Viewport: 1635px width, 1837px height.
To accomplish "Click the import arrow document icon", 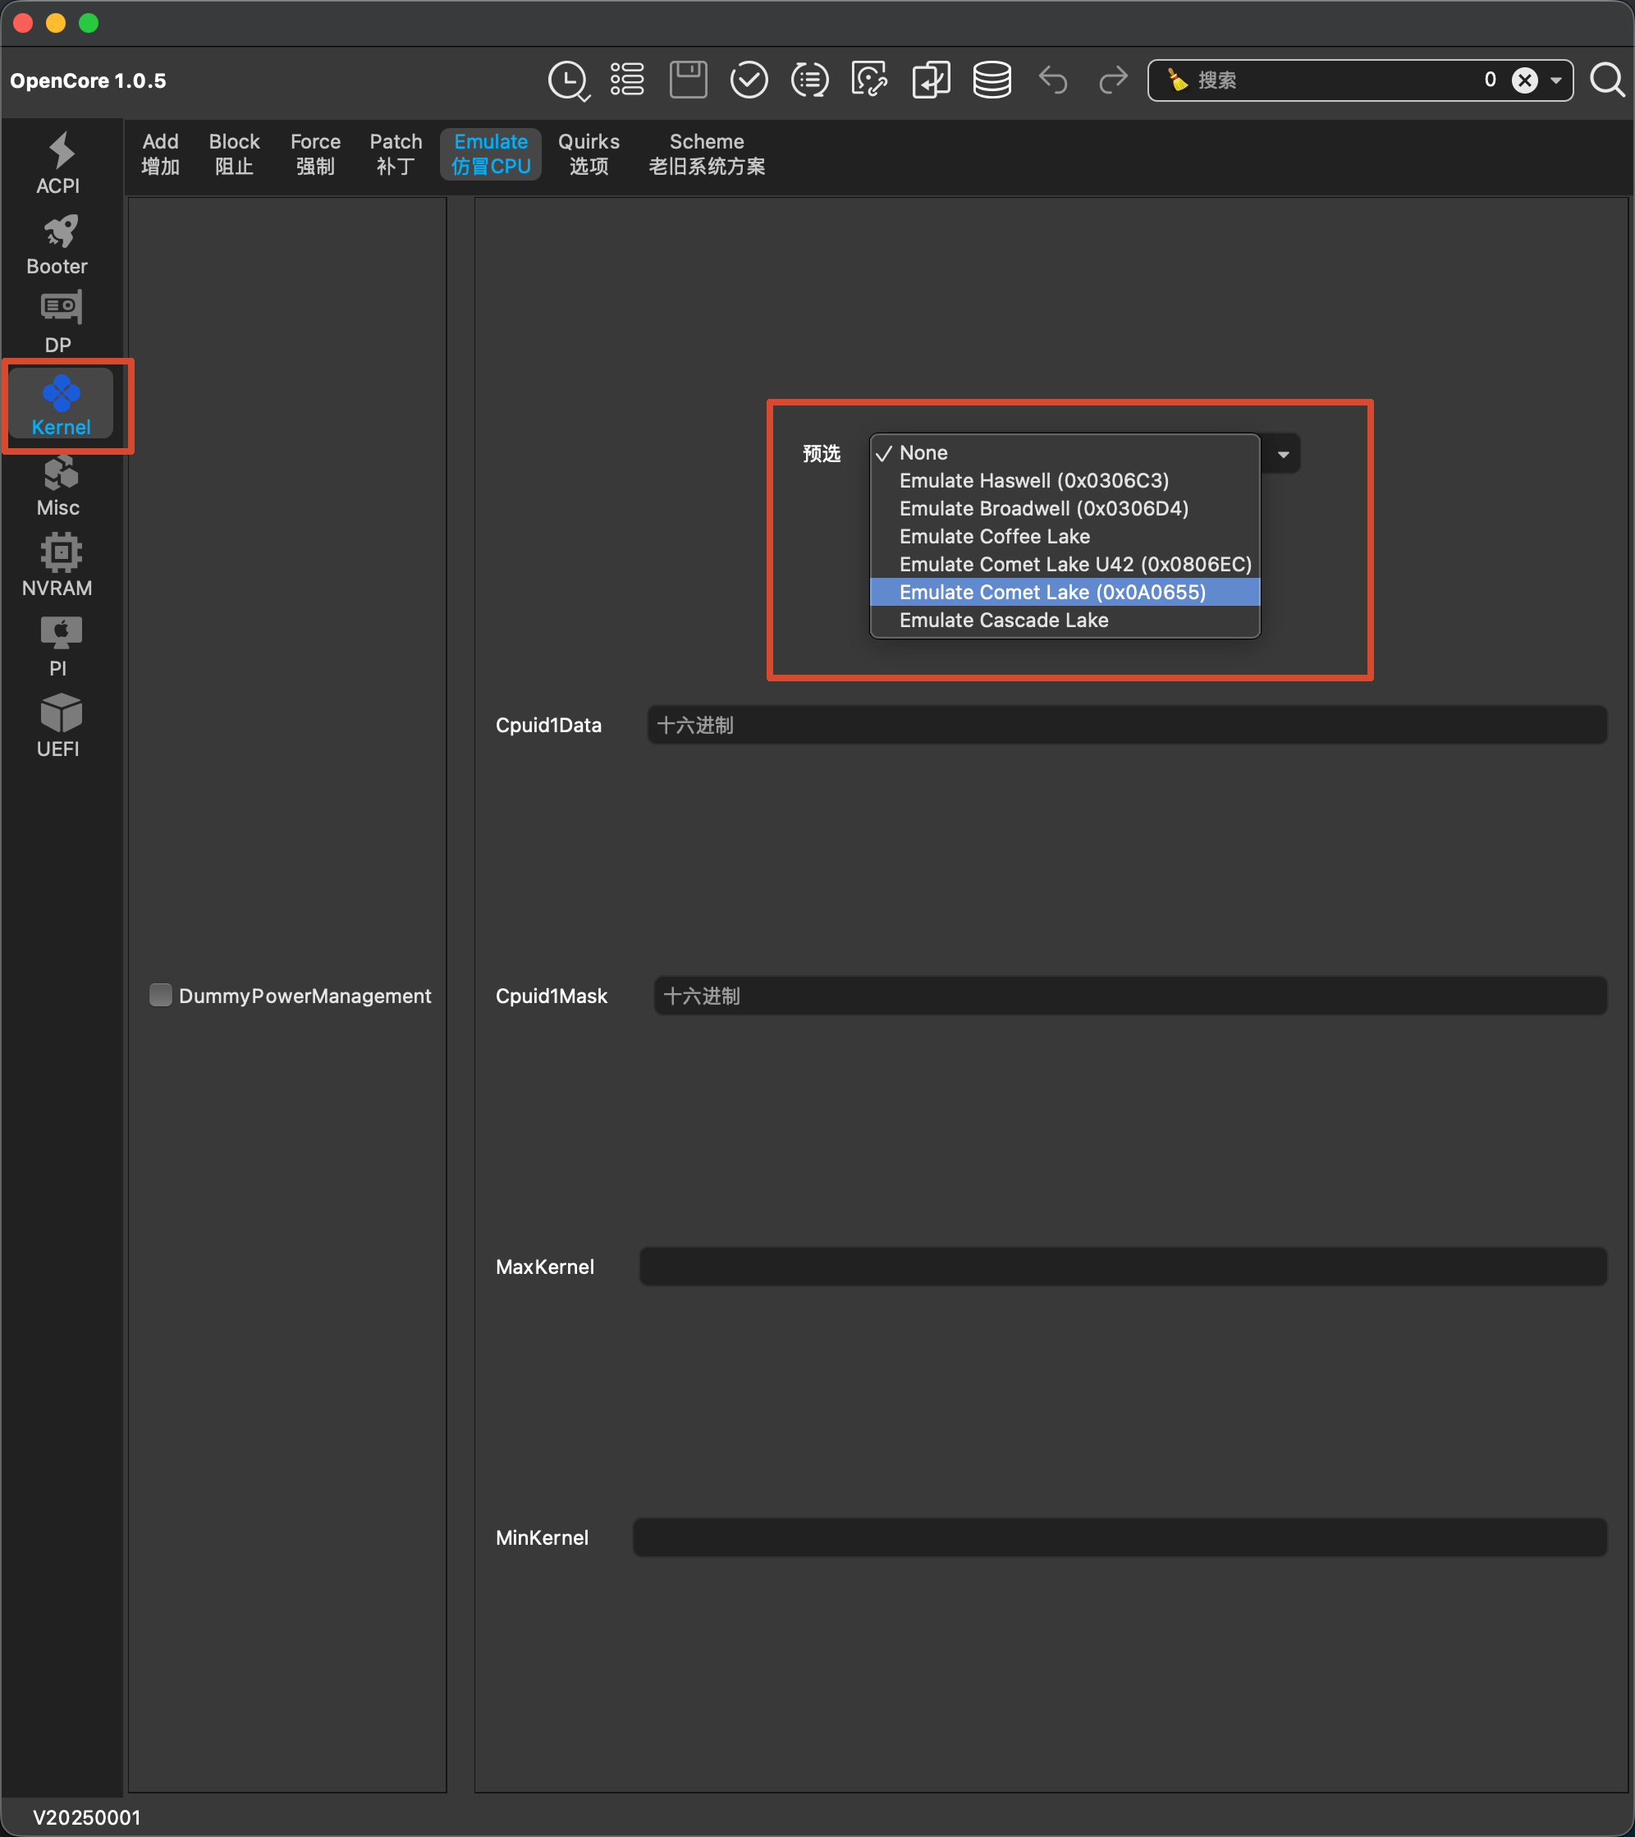I will [x=932, y=80].
